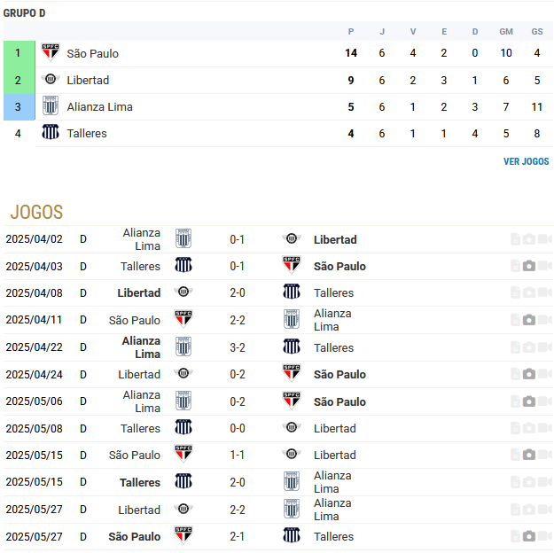Viewport: 554px width, 553px height.
Task: Open Talleres team name in fourth place row
Action: point(87,133)
